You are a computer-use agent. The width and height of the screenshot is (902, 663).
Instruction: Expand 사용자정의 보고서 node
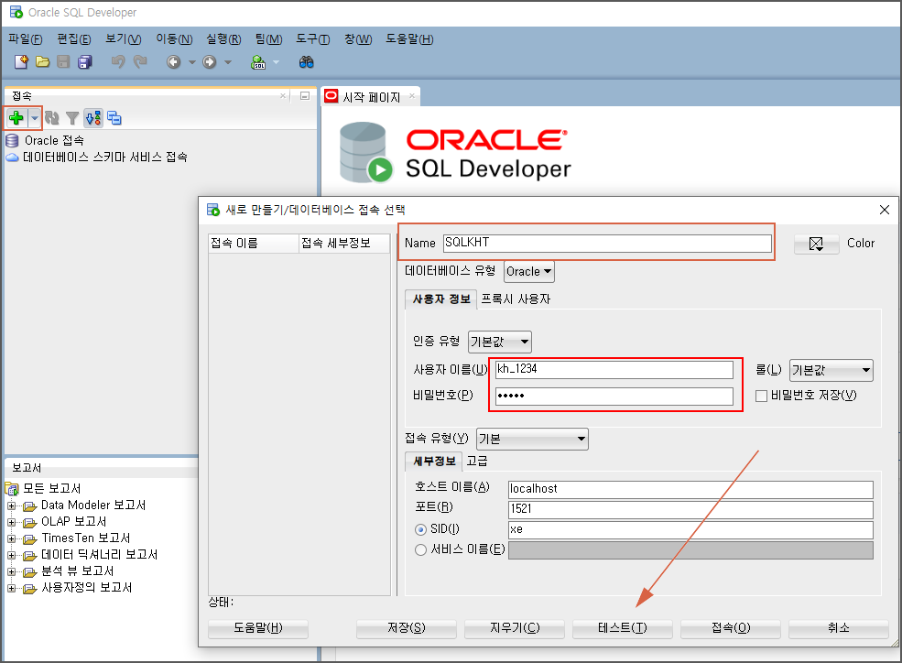pyautogui.click(x=11, y=588)
